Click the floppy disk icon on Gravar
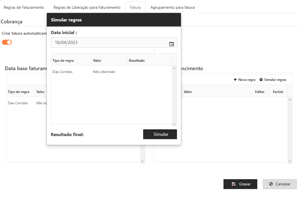 coord(233,184)
